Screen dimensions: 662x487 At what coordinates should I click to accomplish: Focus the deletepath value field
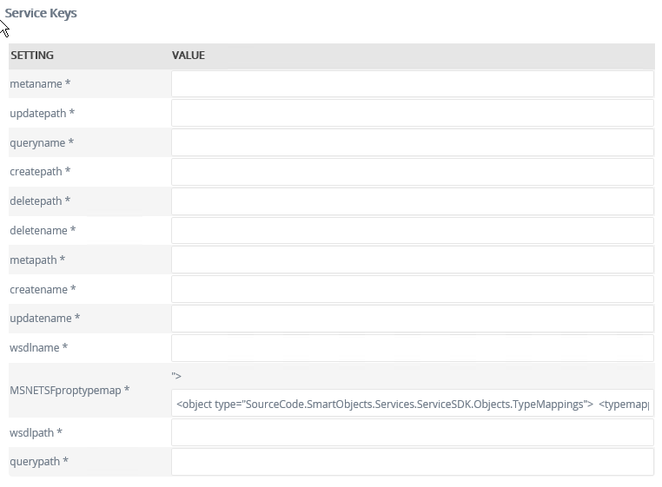tap(412, 201)
